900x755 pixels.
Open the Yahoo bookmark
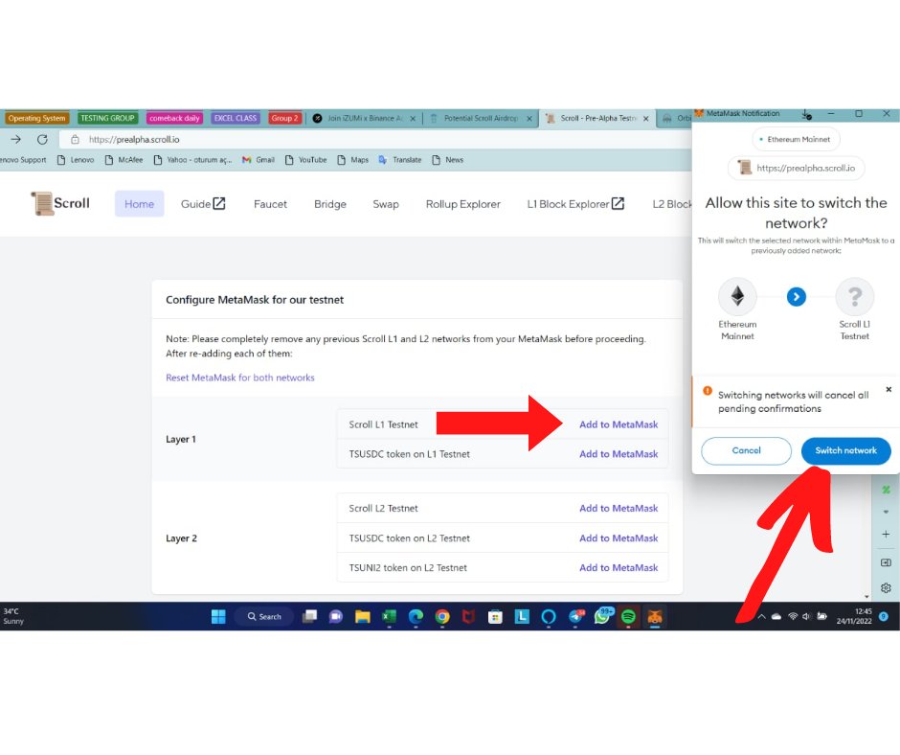pyautogui.click(x=192, y=160)
